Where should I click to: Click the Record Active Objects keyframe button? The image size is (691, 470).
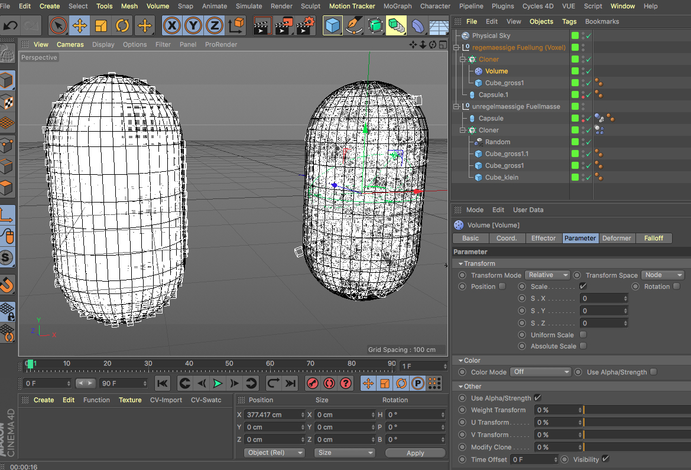point(313,383)
